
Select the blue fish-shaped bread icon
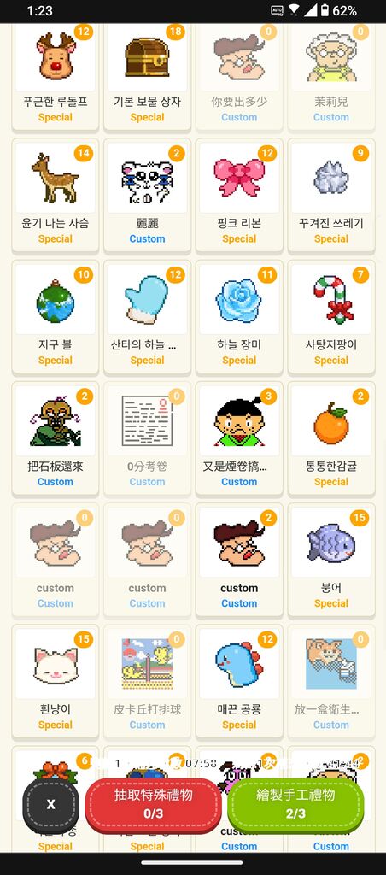pyautogui.click(x=331, y=543)
